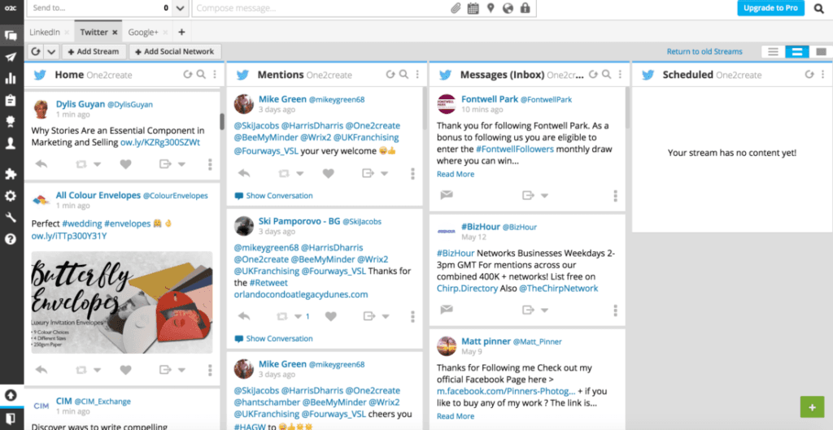Screen dimensions: 833x430
Task: Refresh the Scheduled stream
Action: tap(809, 74)
